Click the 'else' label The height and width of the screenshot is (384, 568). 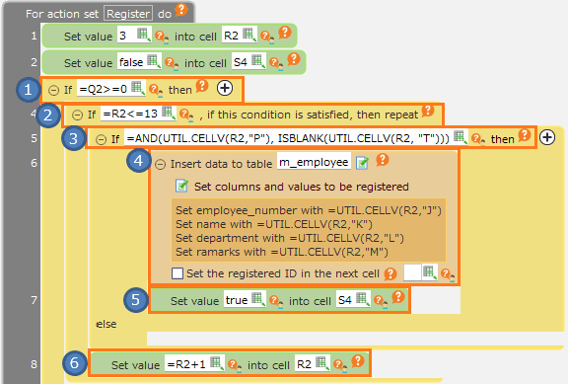click(x=106, y=324)
